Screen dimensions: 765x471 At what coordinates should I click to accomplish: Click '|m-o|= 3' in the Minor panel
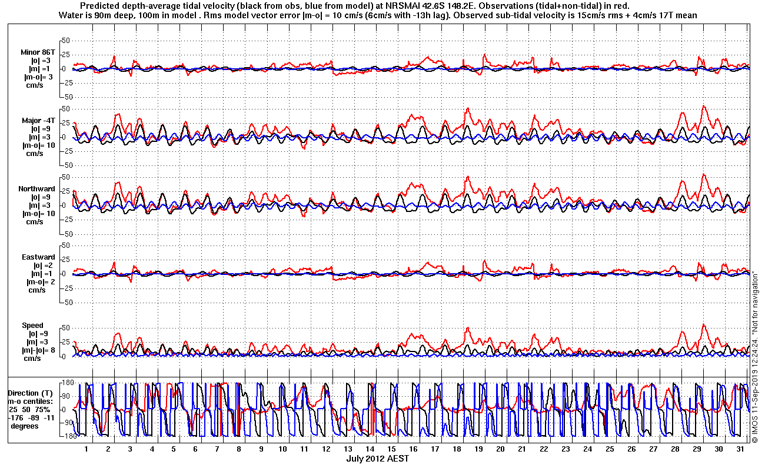coord(38,77)
